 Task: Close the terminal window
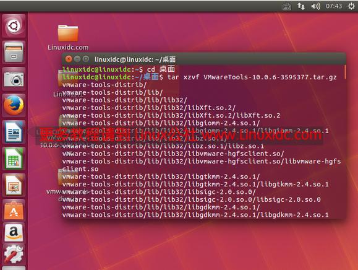coord(69,59)
